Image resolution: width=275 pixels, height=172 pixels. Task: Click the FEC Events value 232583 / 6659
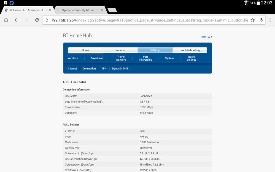(148, 170)
